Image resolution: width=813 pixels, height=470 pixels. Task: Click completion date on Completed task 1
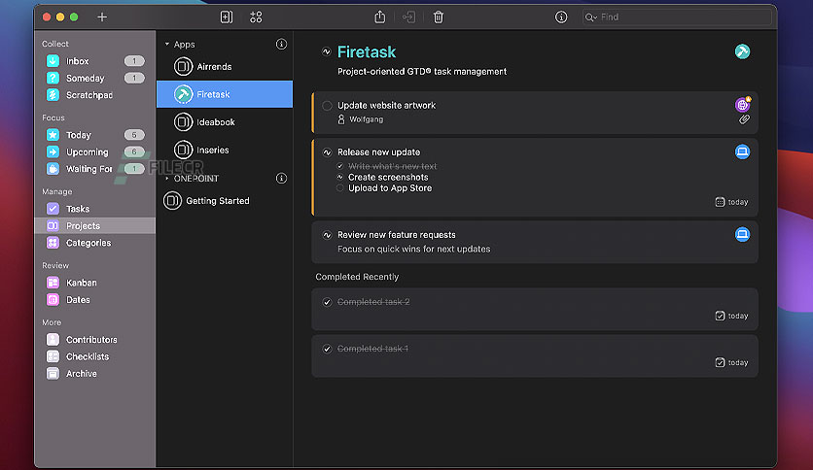(731, 362)
